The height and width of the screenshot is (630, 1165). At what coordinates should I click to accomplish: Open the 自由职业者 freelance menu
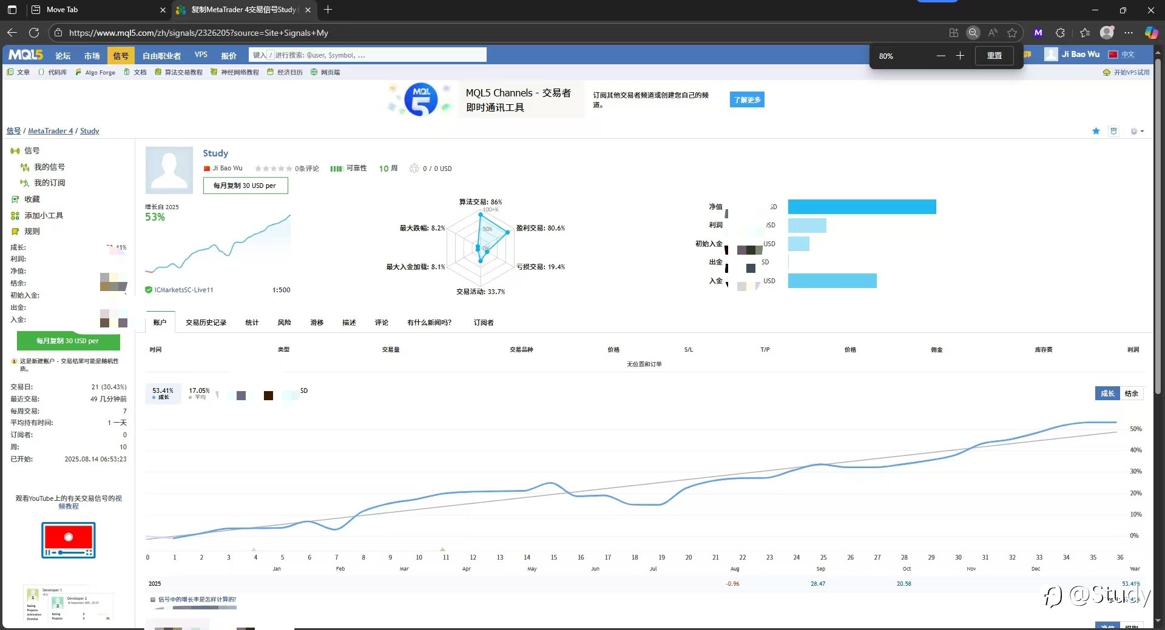tap(161, 56)
